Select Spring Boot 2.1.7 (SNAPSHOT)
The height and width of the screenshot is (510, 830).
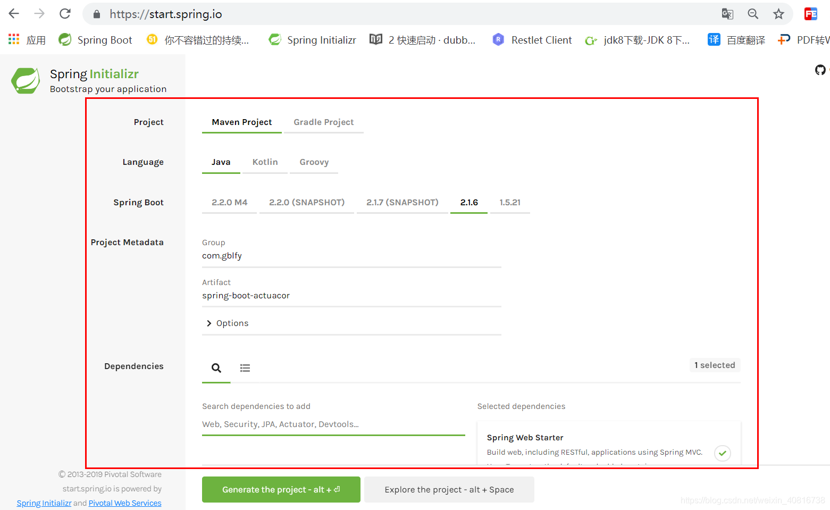pos(403,203)
